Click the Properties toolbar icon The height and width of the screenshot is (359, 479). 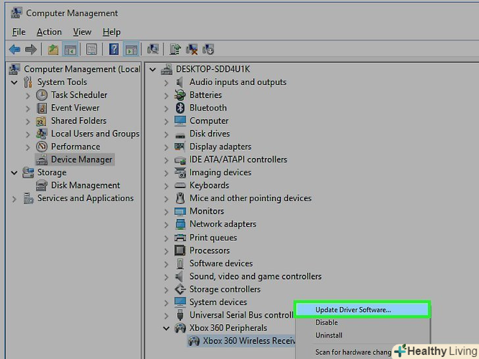click(x=91, y=49)
